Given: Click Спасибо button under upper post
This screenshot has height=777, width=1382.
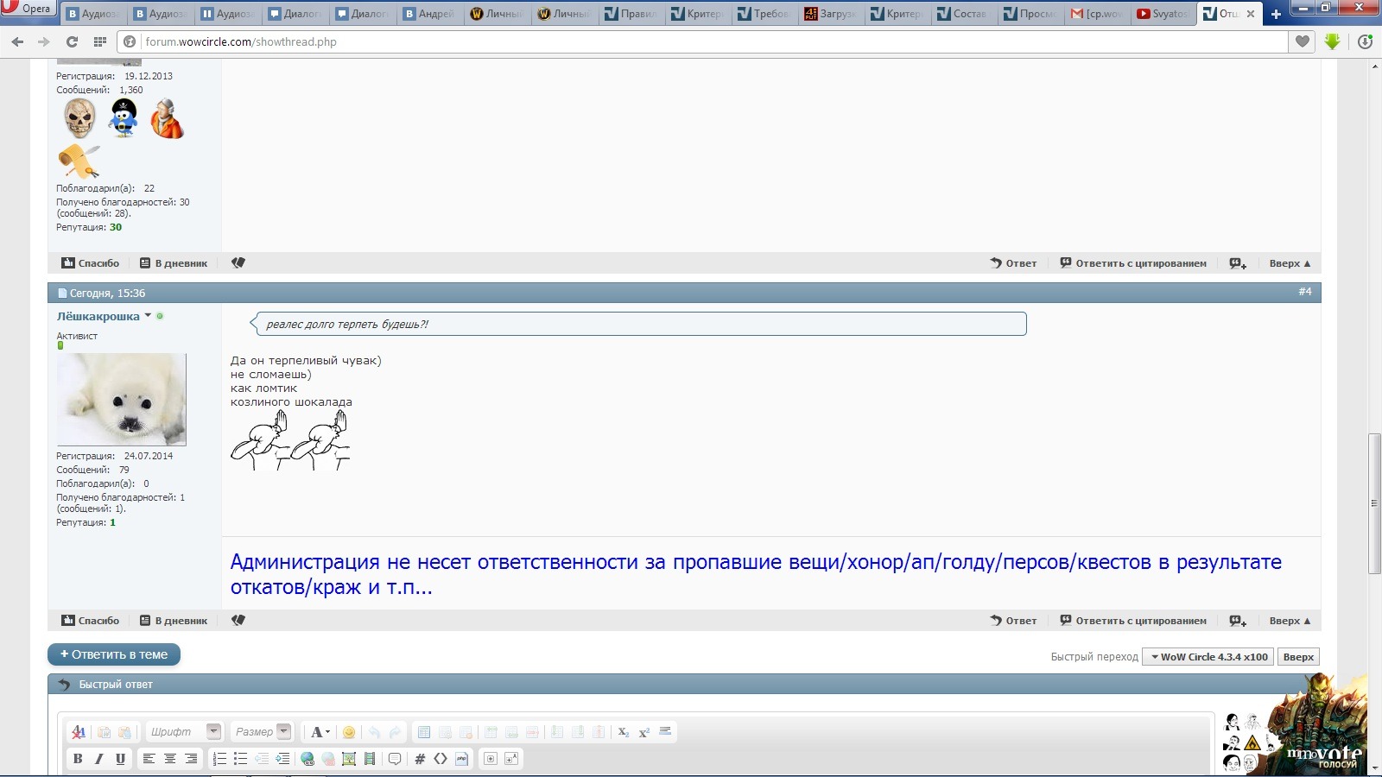Looking at the screenshot, I should 91,263.
